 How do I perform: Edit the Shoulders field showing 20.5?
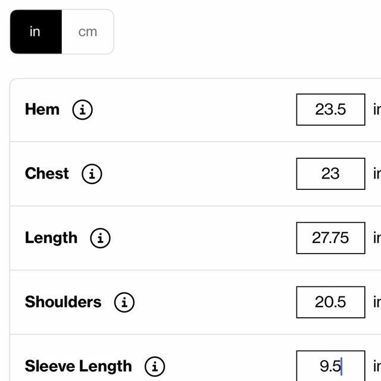tap(330, 302)
